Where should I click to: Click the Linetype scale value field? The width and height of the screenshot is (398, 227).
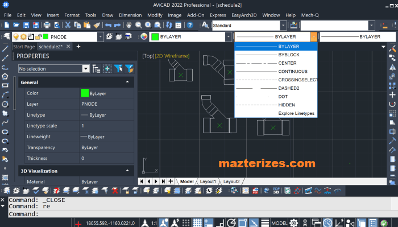tap(107, 126)
